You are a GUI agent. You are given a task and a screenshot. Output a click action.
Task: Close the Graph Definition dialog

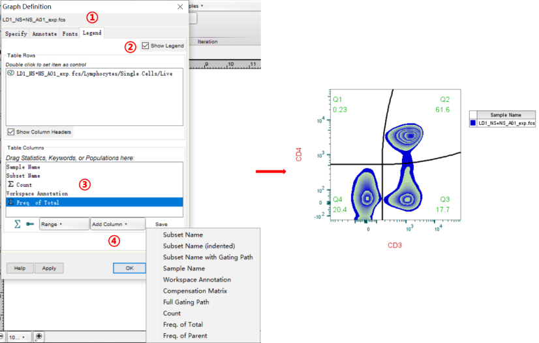tap(180, 6)
